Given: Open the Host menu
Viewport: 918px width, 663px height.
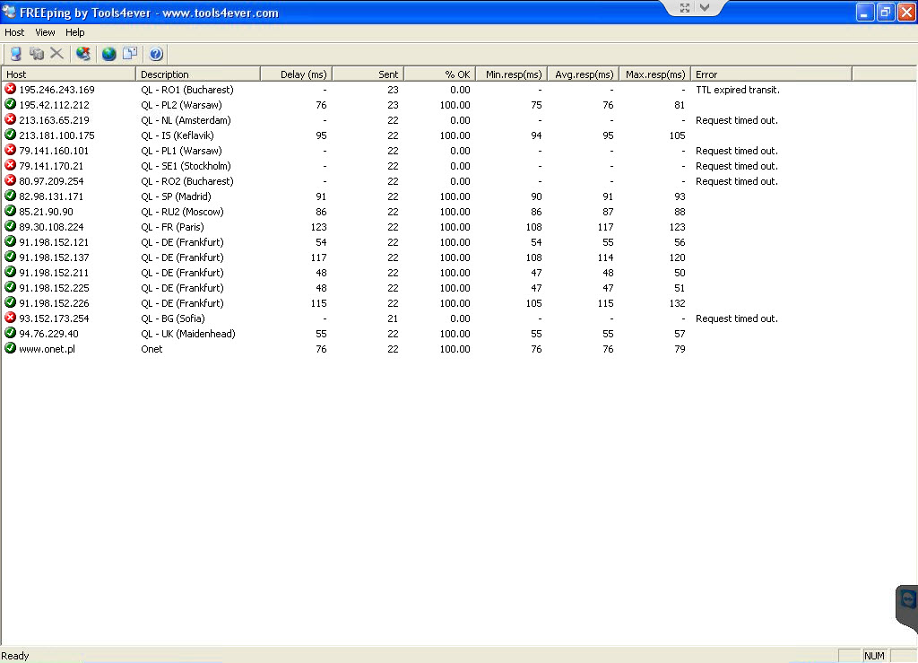Looking at the screenshot, I should tap(14, 32).
